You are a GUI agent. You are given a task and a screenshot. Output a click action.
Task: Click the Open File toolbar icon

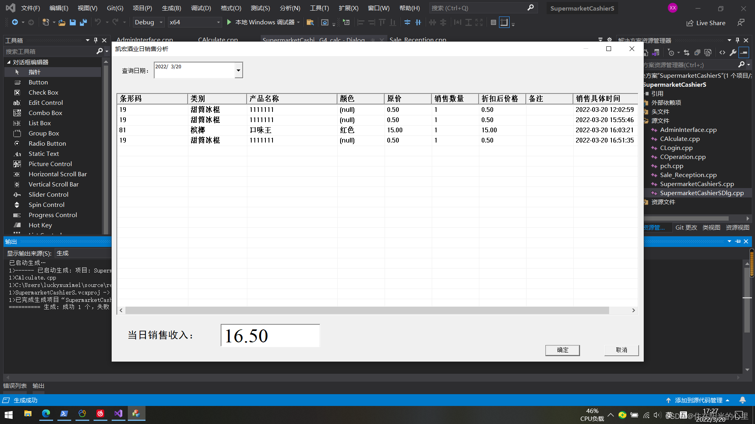click(62, 22)
